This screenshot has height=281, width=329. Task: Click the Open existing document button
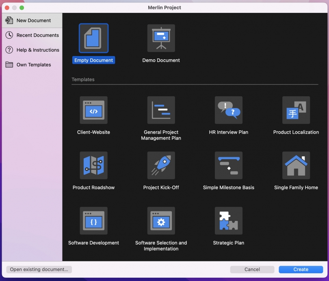[x=39, y=269]
